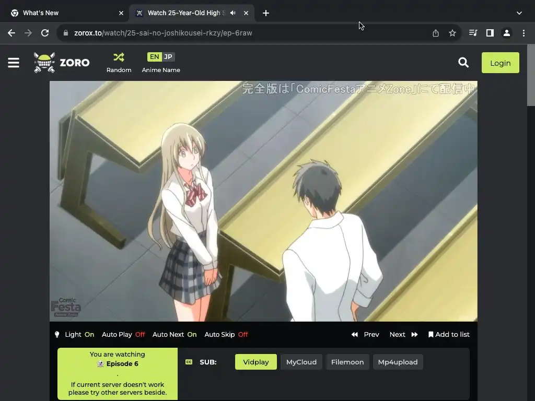Open the site search magnifier
The image size is (535, 401).
(x=463, y=63)
